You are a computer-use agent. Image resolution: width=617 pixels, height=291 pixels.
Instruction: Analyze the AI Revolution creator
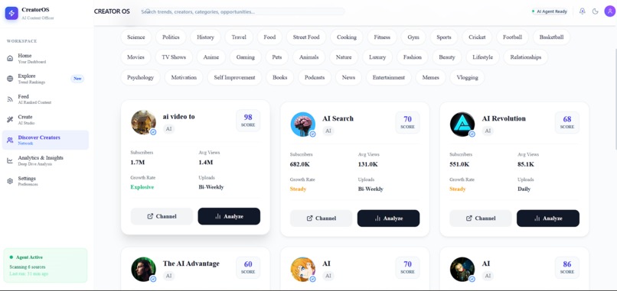tap(548, 218)
